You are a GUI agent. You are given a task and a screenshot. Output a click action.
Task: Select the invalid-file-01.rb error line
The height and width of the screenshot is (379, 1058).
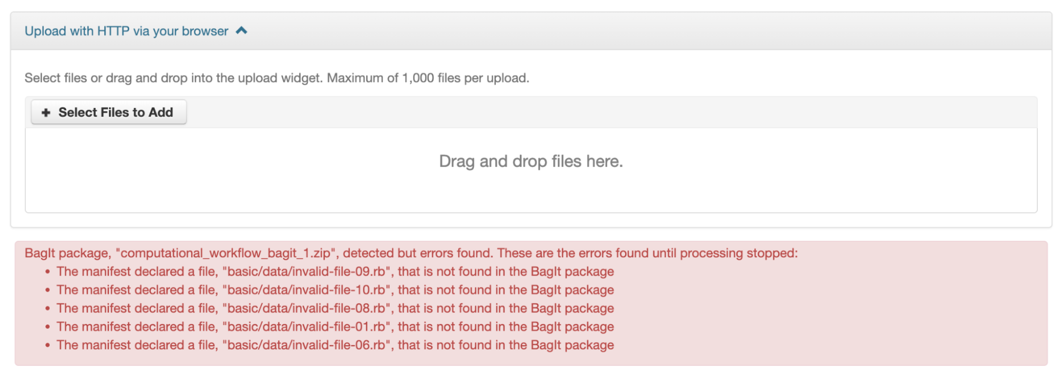click(x=335, y=327)
